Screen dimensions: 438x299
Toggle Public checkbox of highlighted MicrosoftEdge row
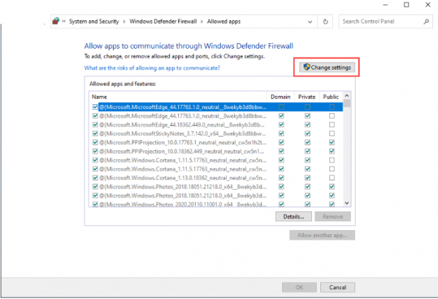click(332, 107)
